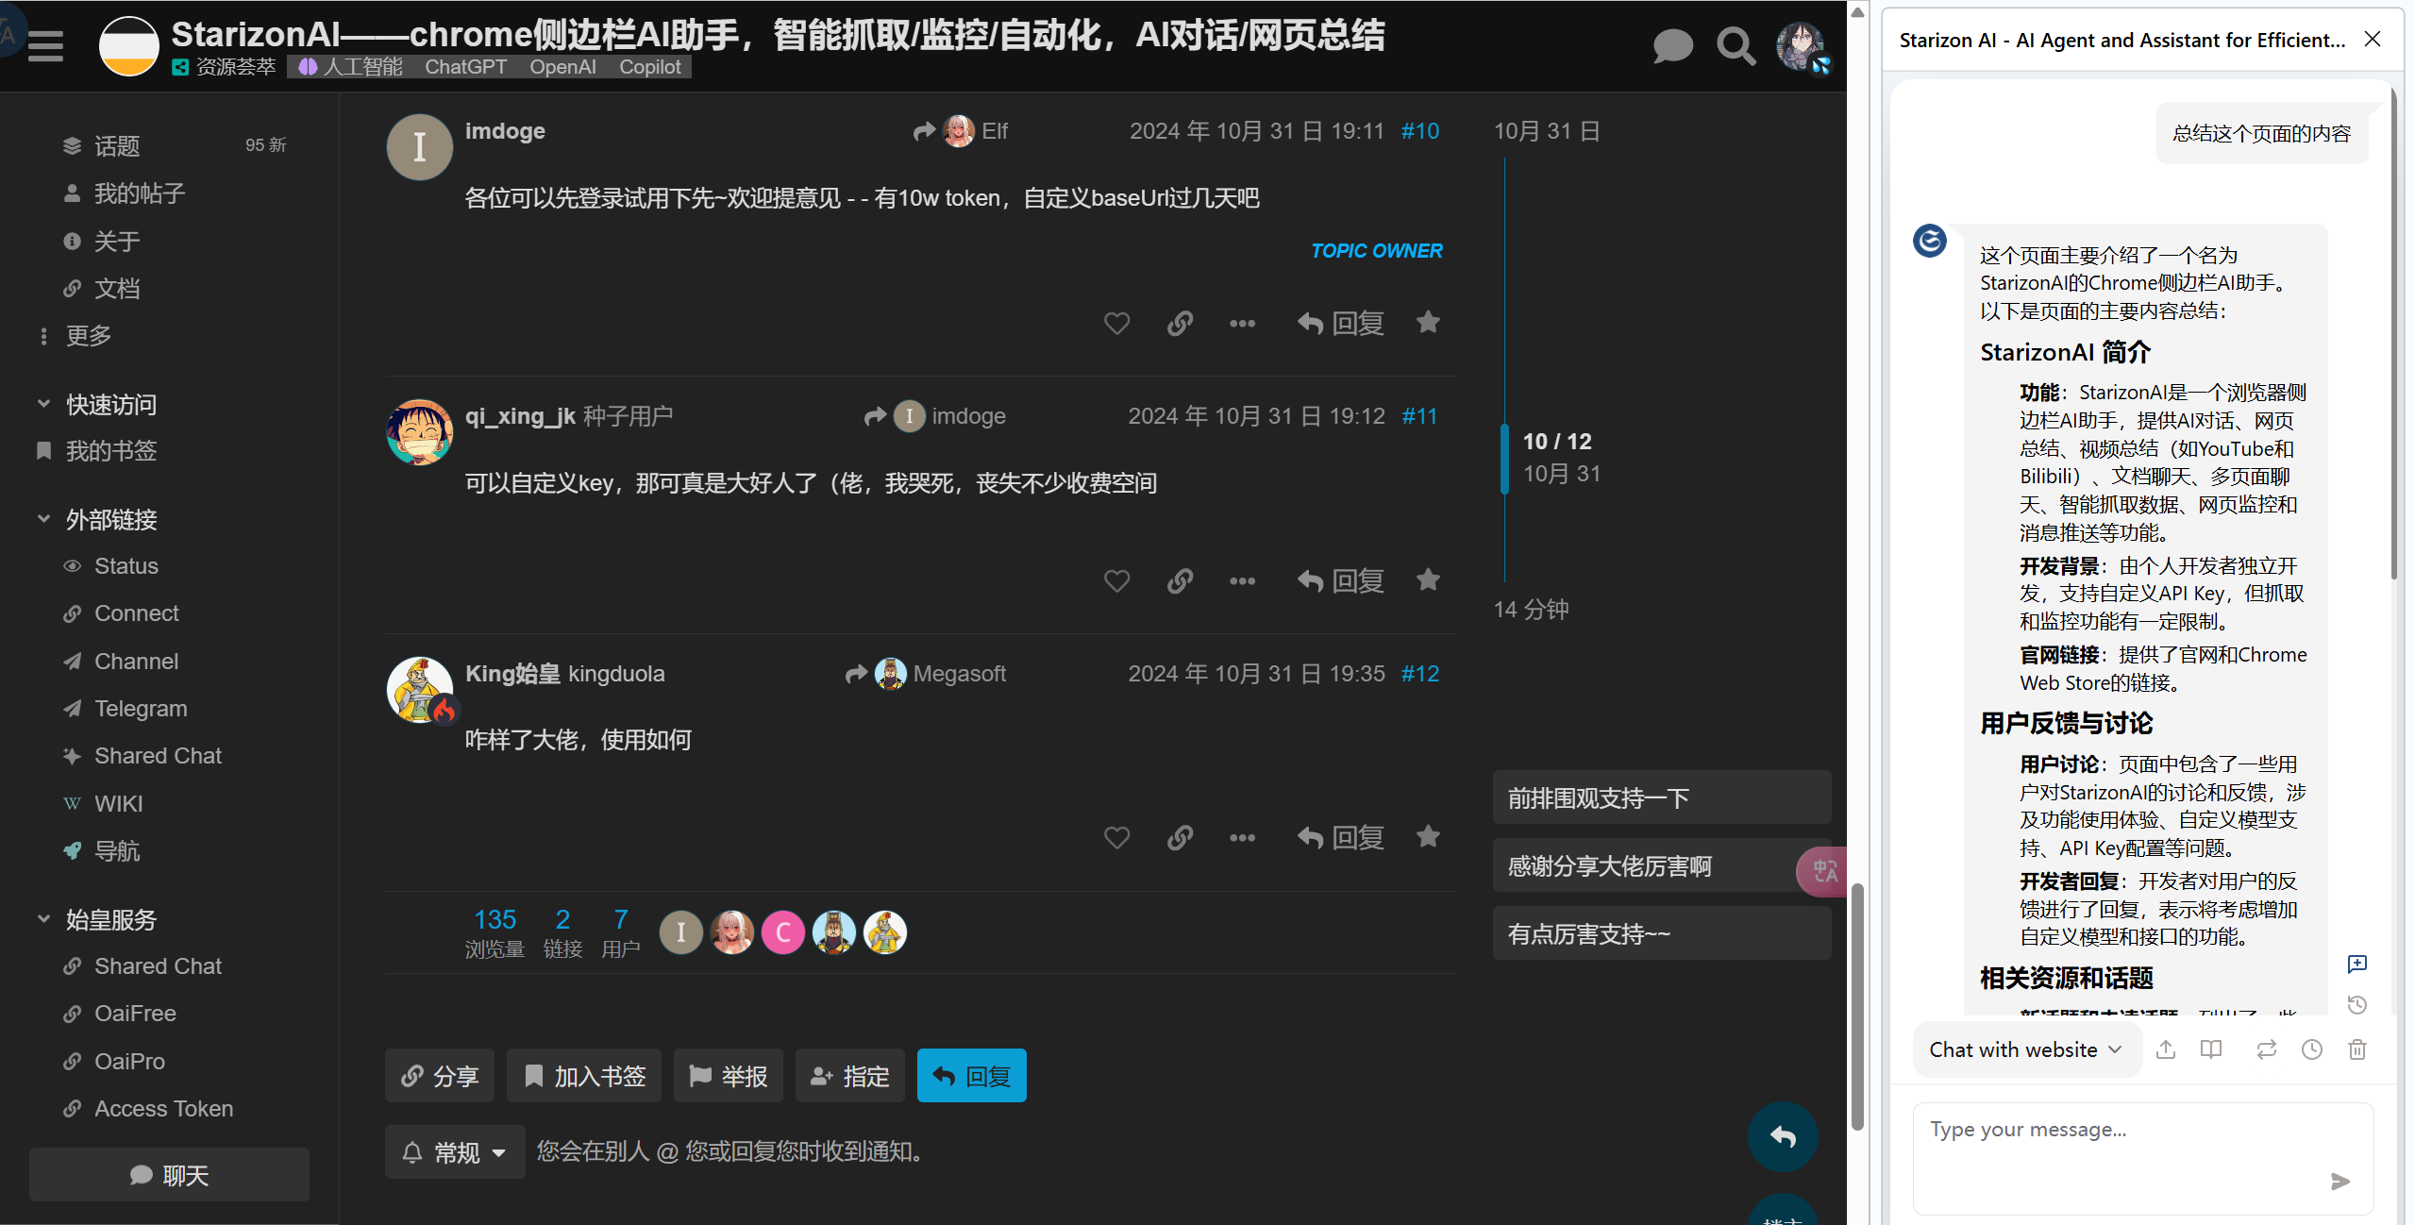Viewport: 2415px width, 1225px height.
Task: Open forum search magnifier icon
Action: [1736, 45]
